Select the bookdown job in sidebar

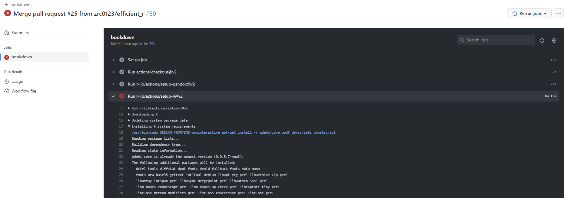point(45,57)
